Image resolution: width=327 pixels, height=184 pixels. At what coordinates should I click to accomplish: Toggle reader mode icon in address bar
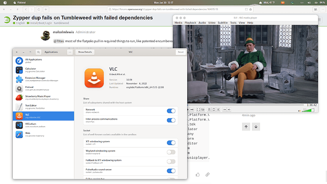click(x=246, y=9)
